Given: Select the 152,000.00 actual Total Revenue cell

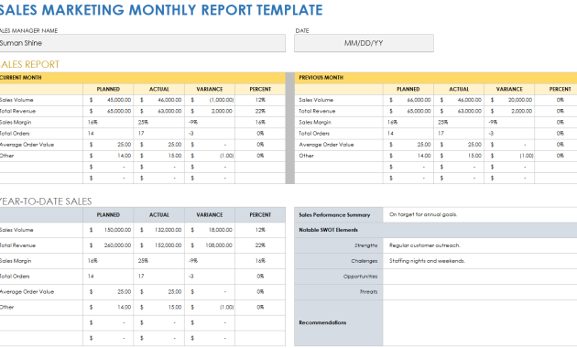Looking at the screenshot, I should click(159, 245).
